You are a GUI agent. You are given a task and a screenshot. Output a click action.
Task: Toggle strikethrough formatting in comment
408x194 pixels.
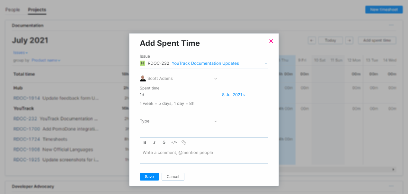click(164, 142)
